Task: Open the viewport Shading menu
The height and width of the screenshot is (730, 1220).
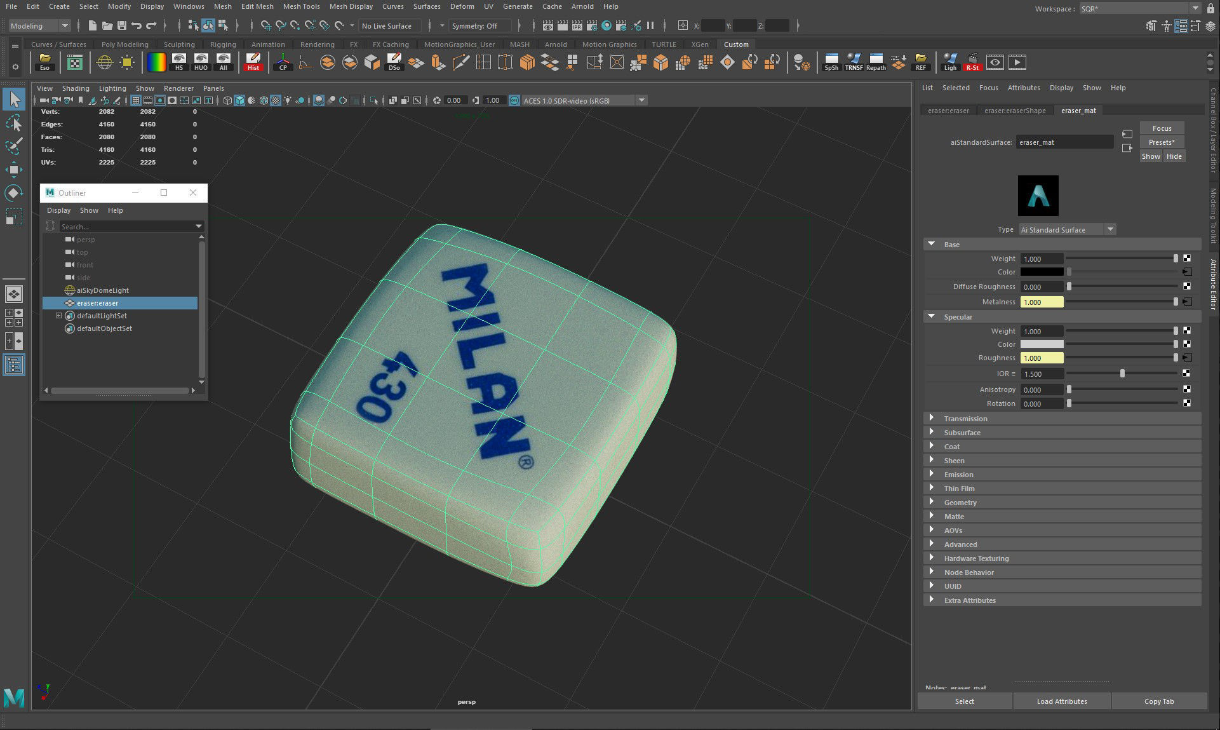Action: [76, 88]
